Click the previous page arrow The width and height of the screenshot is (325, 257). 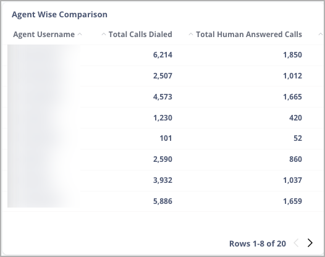click(296, 243)
